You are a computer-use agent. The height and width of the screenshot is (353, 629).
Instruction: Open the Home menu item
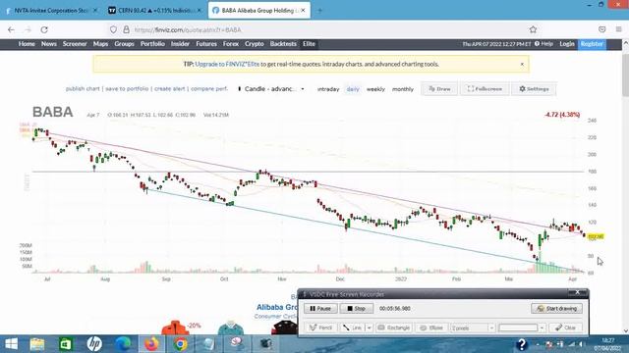point(27,44)
